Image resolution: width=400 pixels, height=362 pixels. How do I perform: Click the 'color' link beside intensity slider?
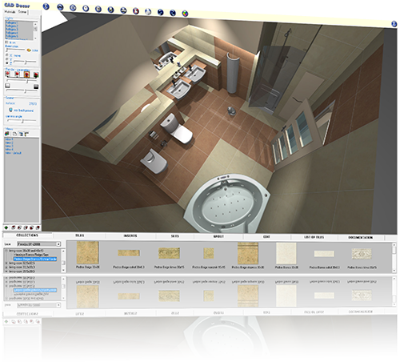coord(35,50)
